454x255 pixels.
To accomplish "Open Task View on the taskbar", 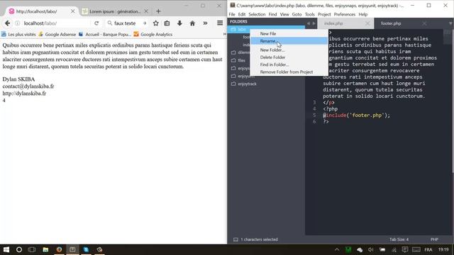I will point(32,249).
